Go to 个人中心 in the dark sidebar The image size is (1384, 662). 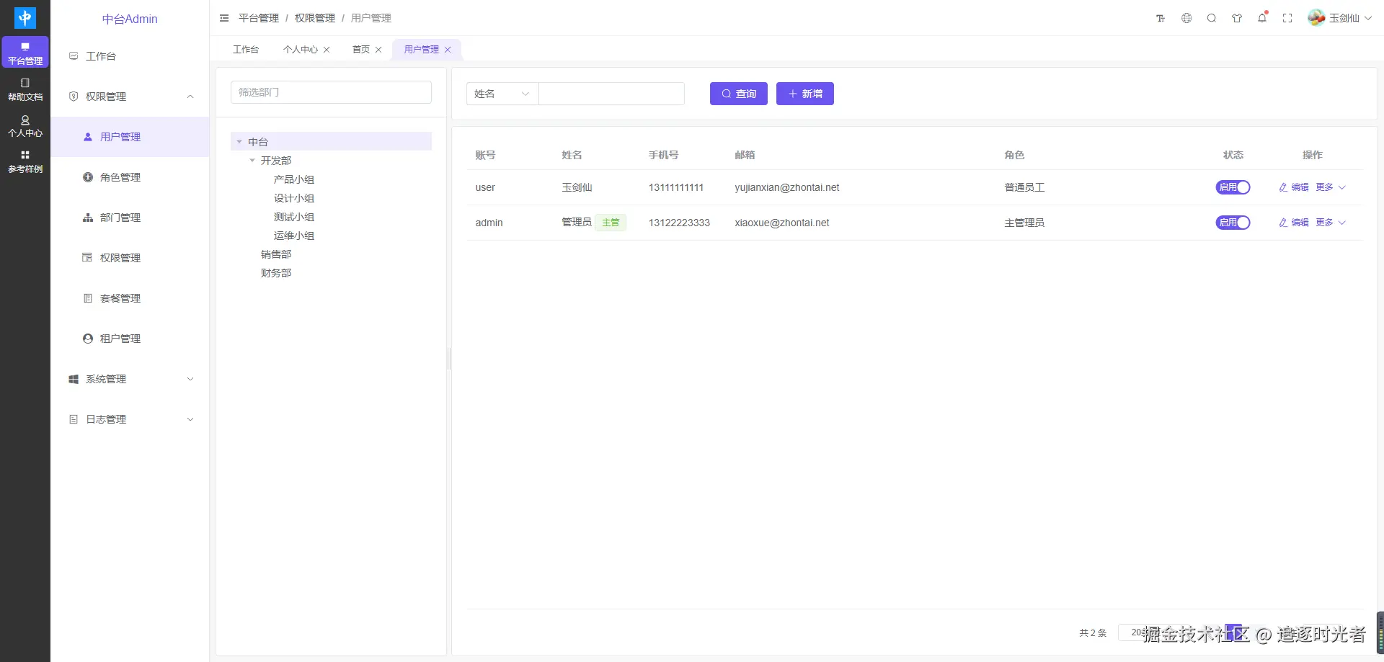(x=25, y=125)
